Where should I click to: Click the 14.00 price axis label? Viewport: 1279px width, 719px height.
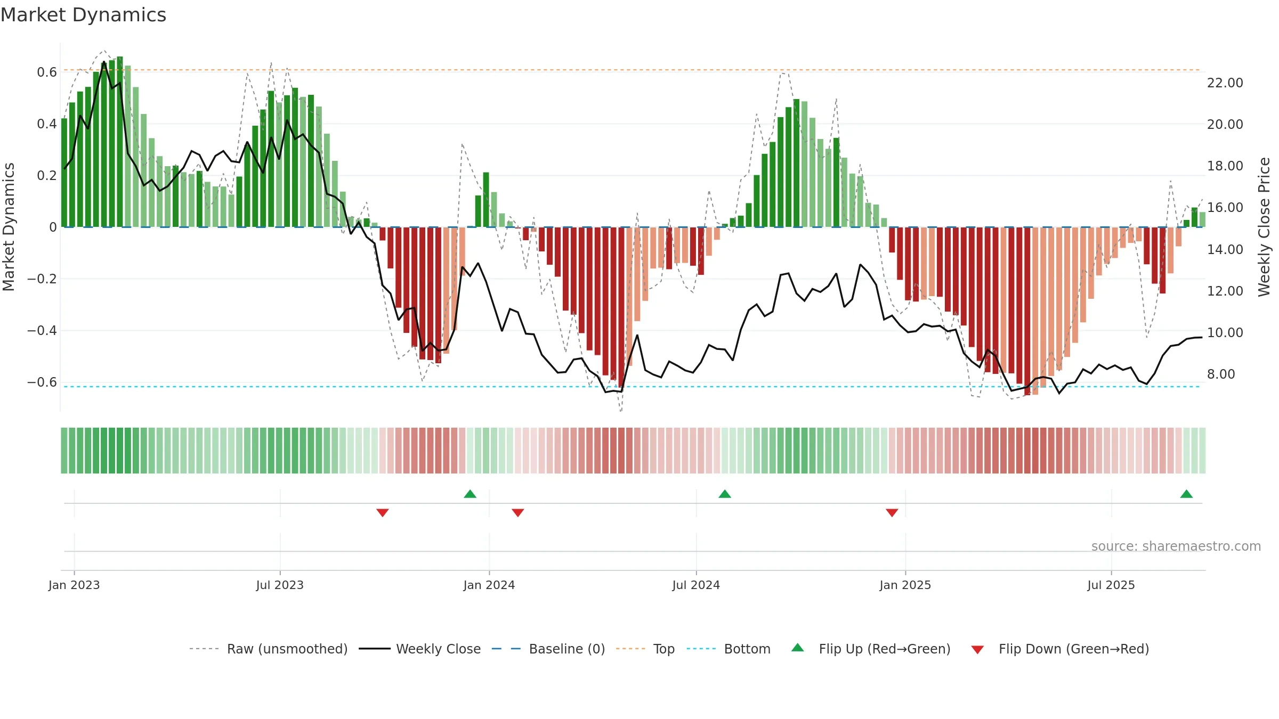(1225, 249)
